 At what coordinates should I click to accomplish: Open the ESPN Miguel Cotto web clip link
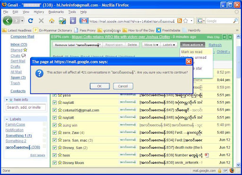point(121,37)
